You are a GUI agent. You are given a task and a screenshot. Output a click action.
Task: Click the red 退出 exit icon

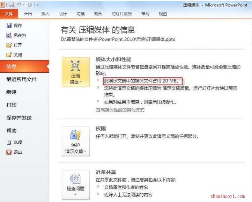9,152
